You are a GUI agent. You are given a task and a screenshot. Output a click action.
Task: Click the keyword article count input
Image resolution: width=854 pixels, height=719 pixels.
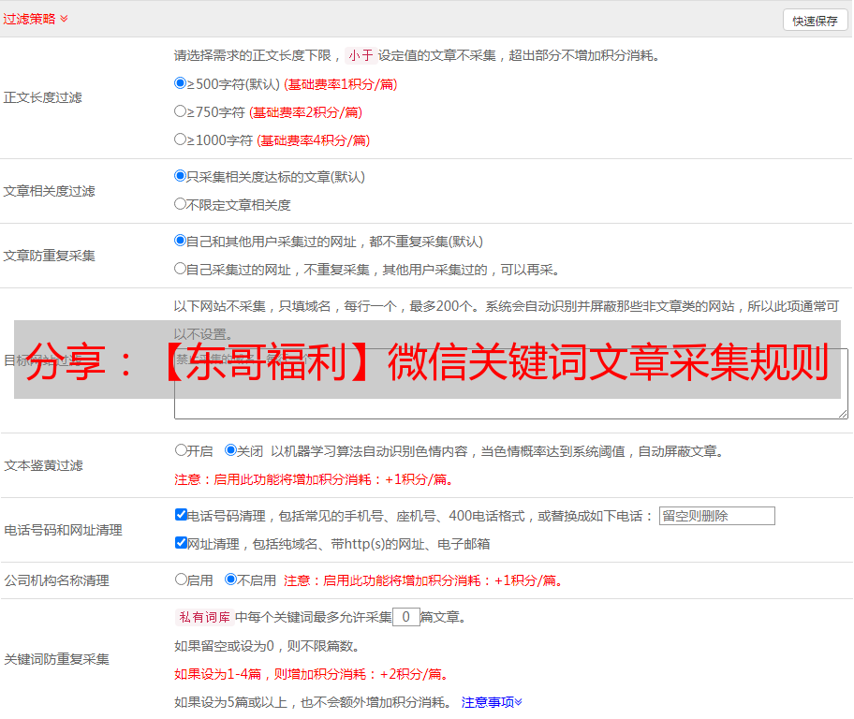pos(405,617)
